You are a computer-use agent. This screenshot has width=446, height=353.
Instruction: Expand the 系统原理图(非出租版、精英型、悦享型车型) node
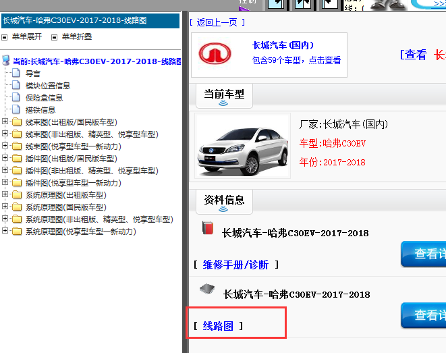5,218
